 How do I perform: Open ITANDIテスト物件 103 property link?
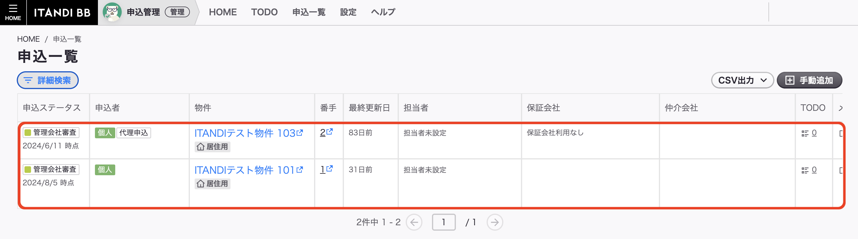tap(245, 133)
